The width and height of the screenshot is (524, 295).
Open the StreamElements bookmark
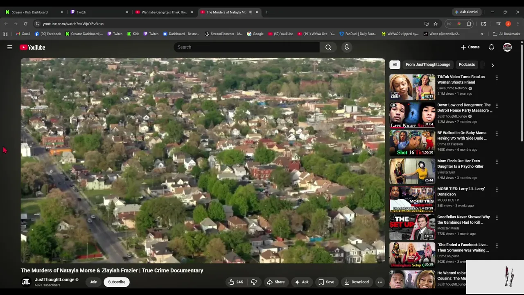click(x=224, y=34)
